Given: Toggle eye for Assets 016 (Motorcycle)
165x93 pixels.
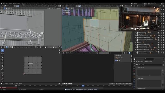Looking at the screenshot, I should (x=161, y=49).
